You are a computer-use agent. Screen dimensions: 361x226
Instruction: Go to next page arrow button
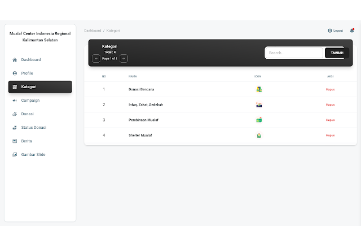click(124, 59)
